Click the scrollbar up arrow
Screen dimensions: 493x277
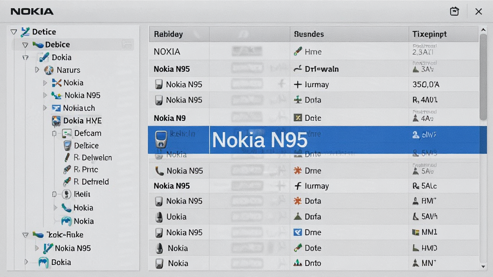[483, 30]
